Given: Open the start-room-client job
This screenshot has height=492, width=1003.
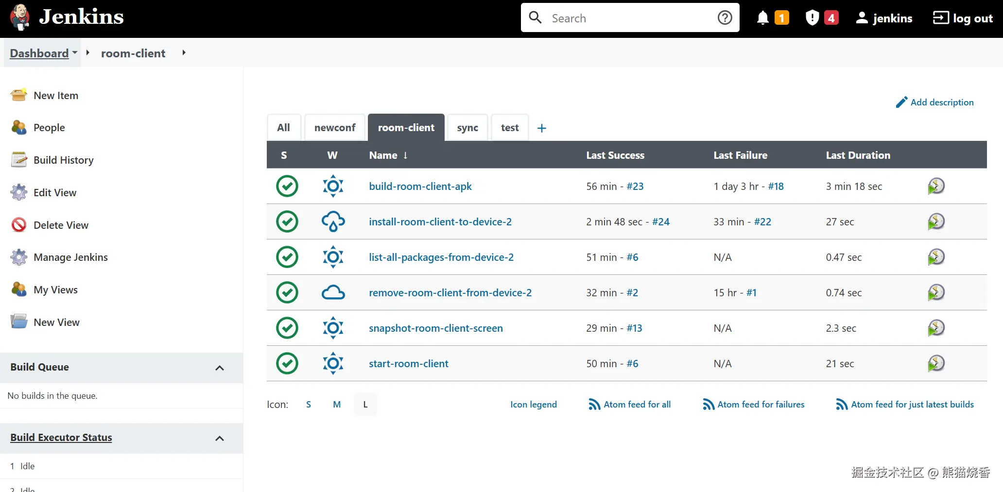Looking at the screenshot, I should [409, 363].
